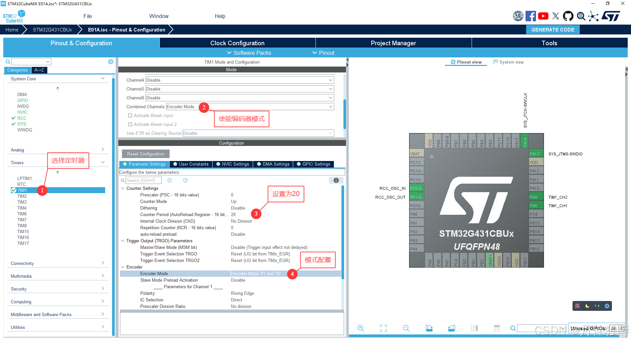631x341 pixels.
Task: Rotate the chip view clockwise
Action: tap(429, 328)
